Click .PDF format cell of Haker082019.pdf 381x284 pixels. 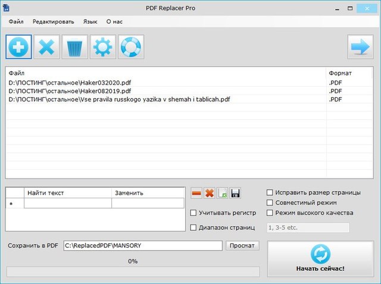pyautogui.click(x=349, y=91)
